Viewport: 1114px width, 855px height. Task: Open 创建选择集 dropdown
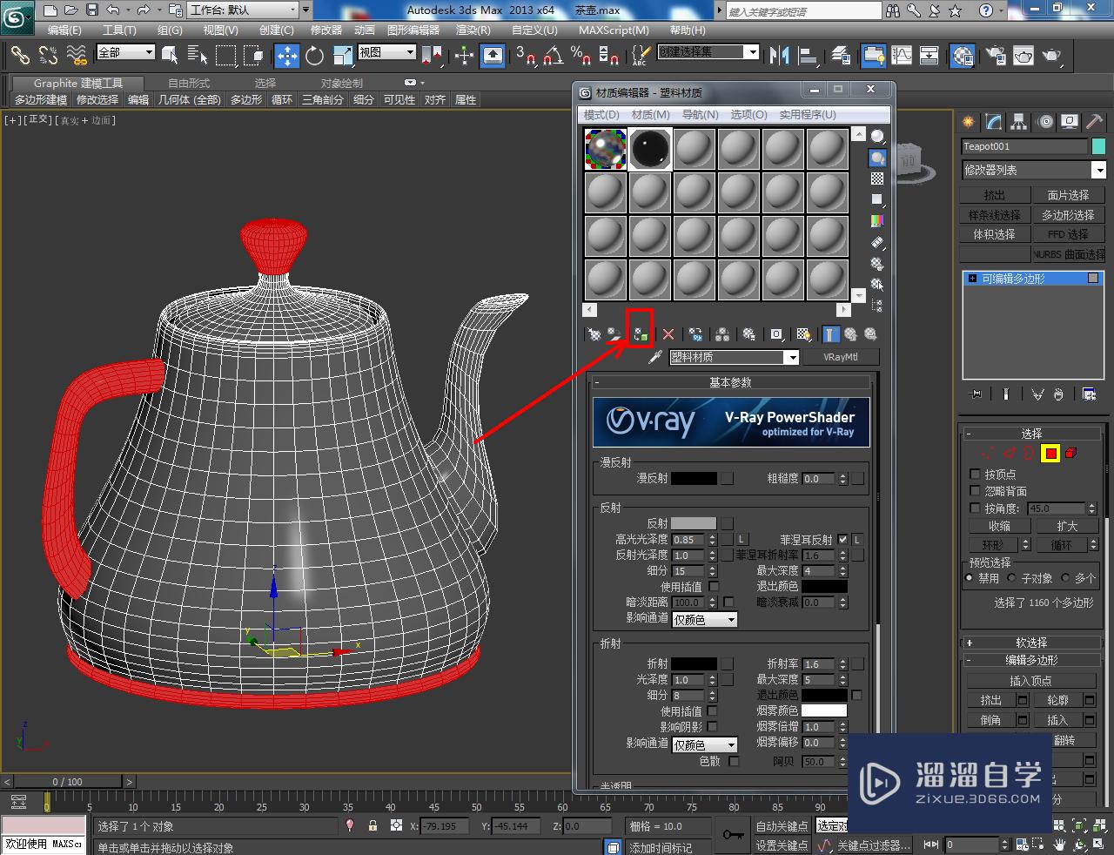[708, 52]
